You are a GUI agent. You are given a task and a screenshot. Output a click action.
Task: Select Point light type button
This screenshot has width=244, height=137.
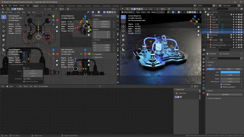(x=211, y=69)
